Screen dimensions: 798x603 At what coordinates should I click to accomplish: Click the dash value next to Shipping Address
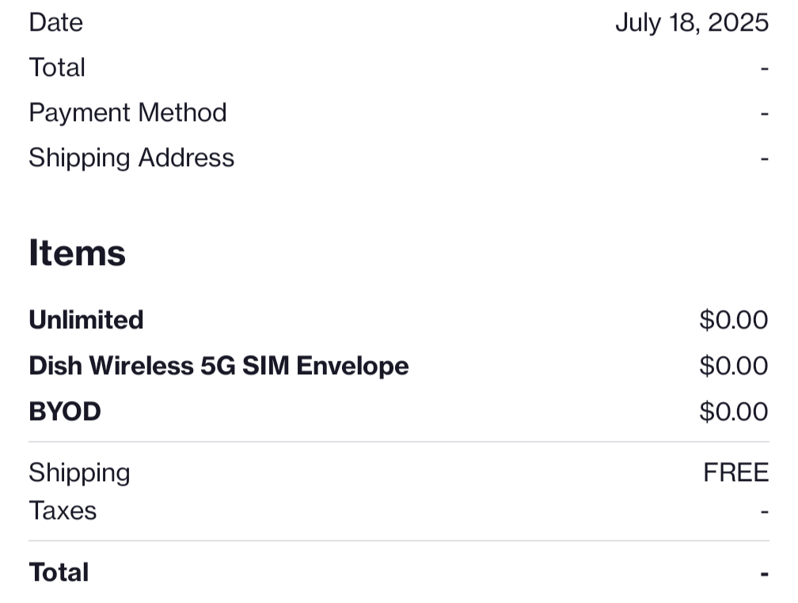pyautogui.click(x=764, y=159)
